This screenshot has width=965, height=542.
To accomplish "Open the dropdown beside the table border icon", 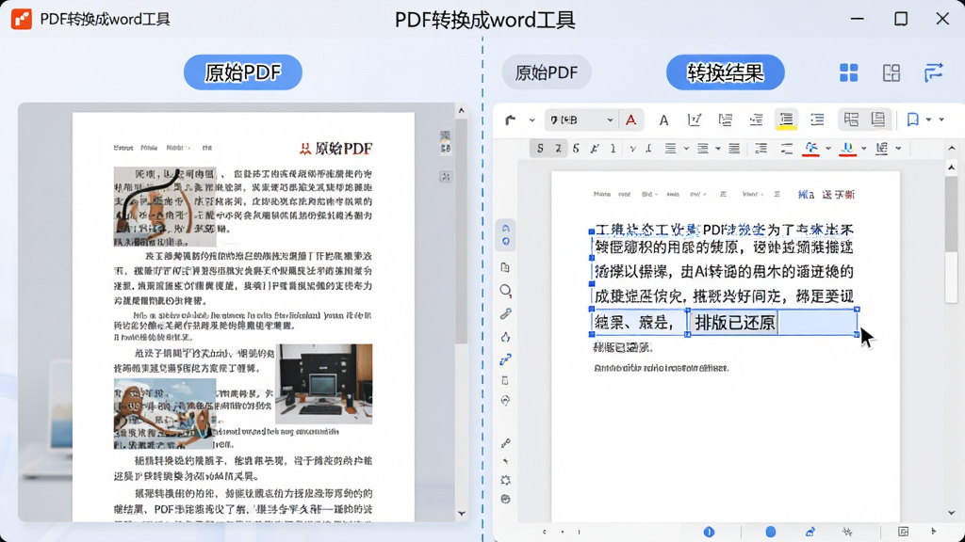I will 898,148.
